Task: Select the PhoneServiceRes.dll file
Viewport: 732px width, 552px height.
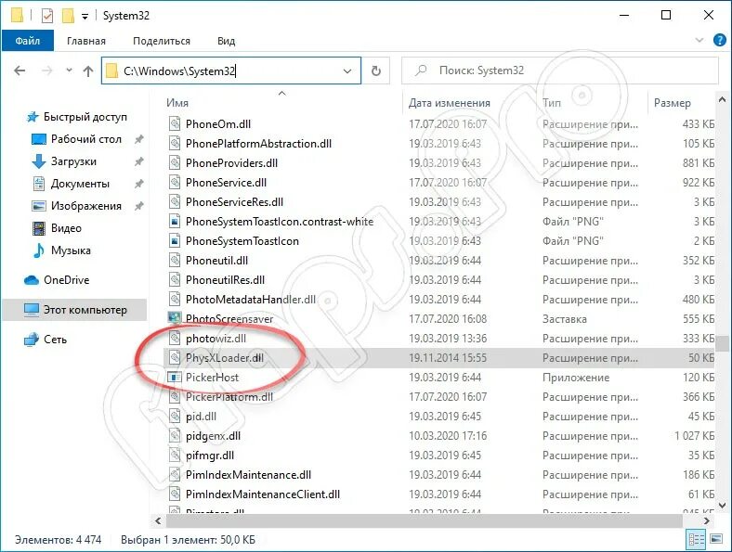Action: tap(234, 202)
